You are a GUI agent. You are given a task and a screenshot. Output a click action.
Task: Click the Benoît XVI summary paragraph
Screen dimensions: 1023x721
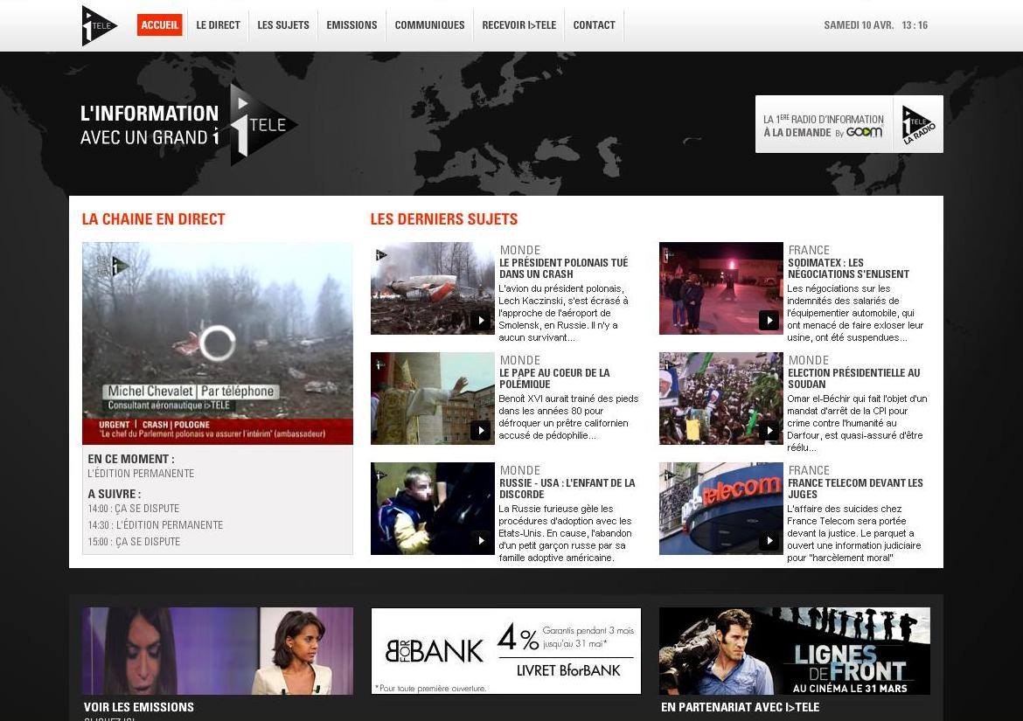[x=568, y=417]
